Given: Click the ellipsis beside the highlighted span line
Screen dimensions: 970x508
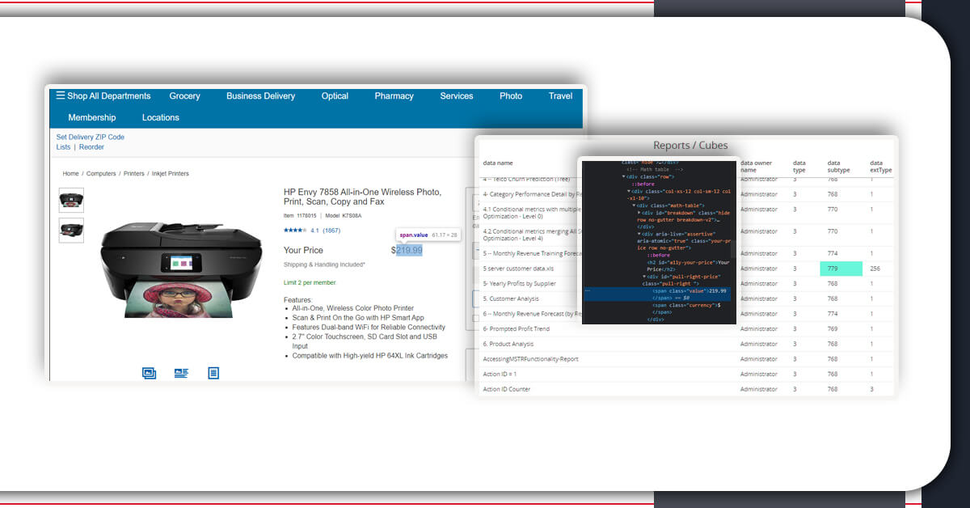Looking at the screenshot, I should coord(587,290).
